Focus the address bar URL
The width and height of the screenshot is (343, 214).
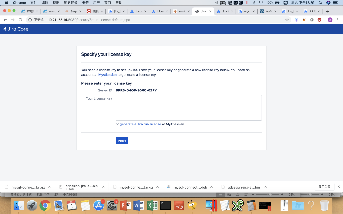pos(89,20)
